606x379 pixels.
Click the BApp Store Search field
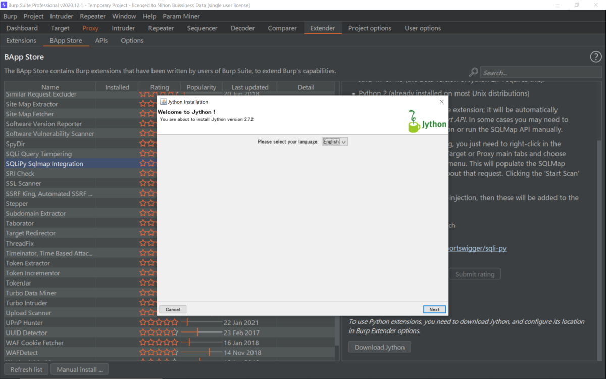tap(540, 73)
